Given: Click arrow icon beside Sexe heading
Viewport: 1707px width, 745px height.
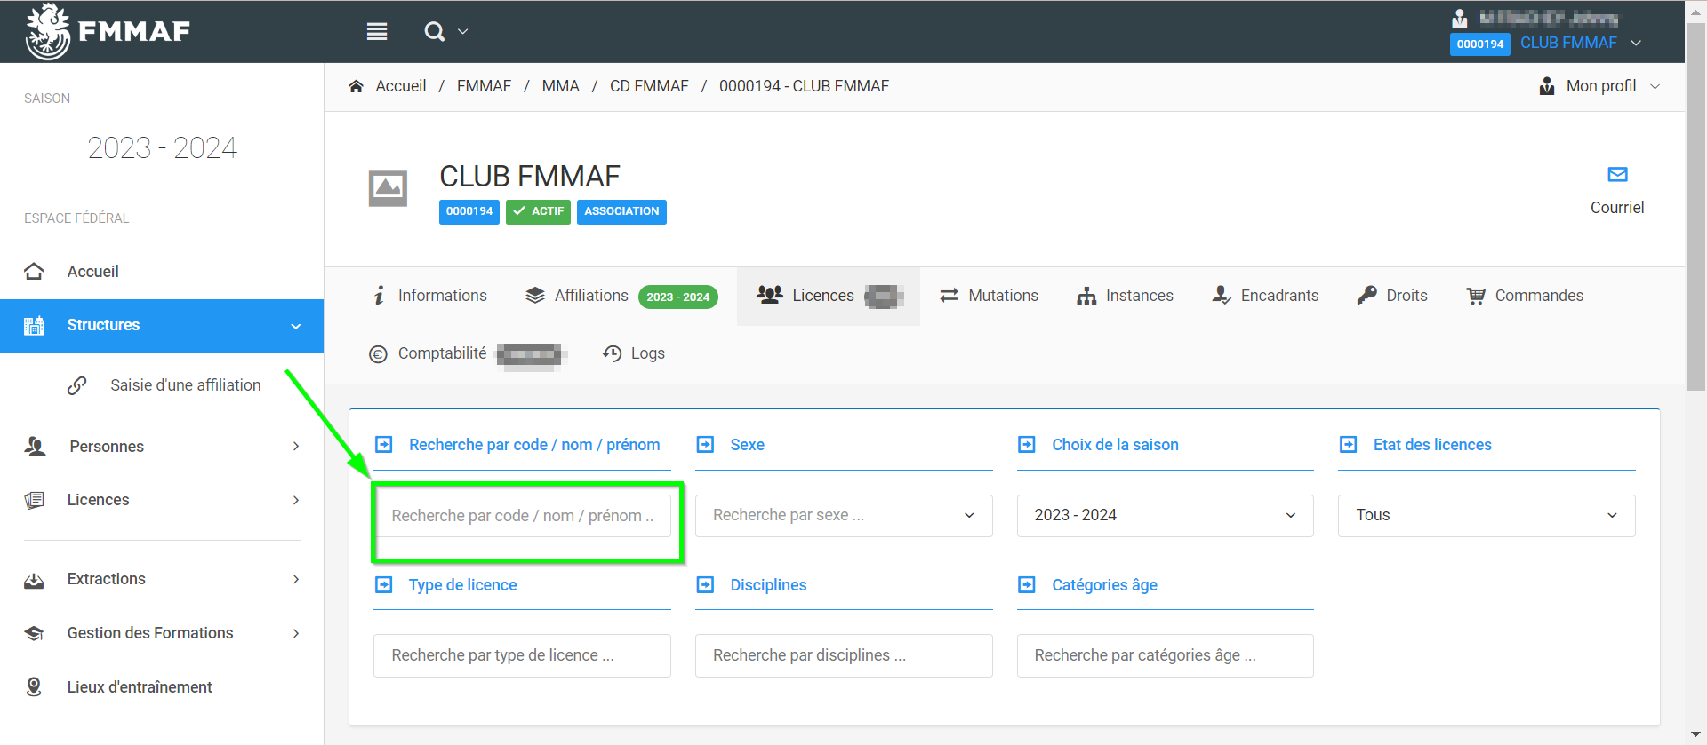Looking at the screenshot, I should (705, 445).
